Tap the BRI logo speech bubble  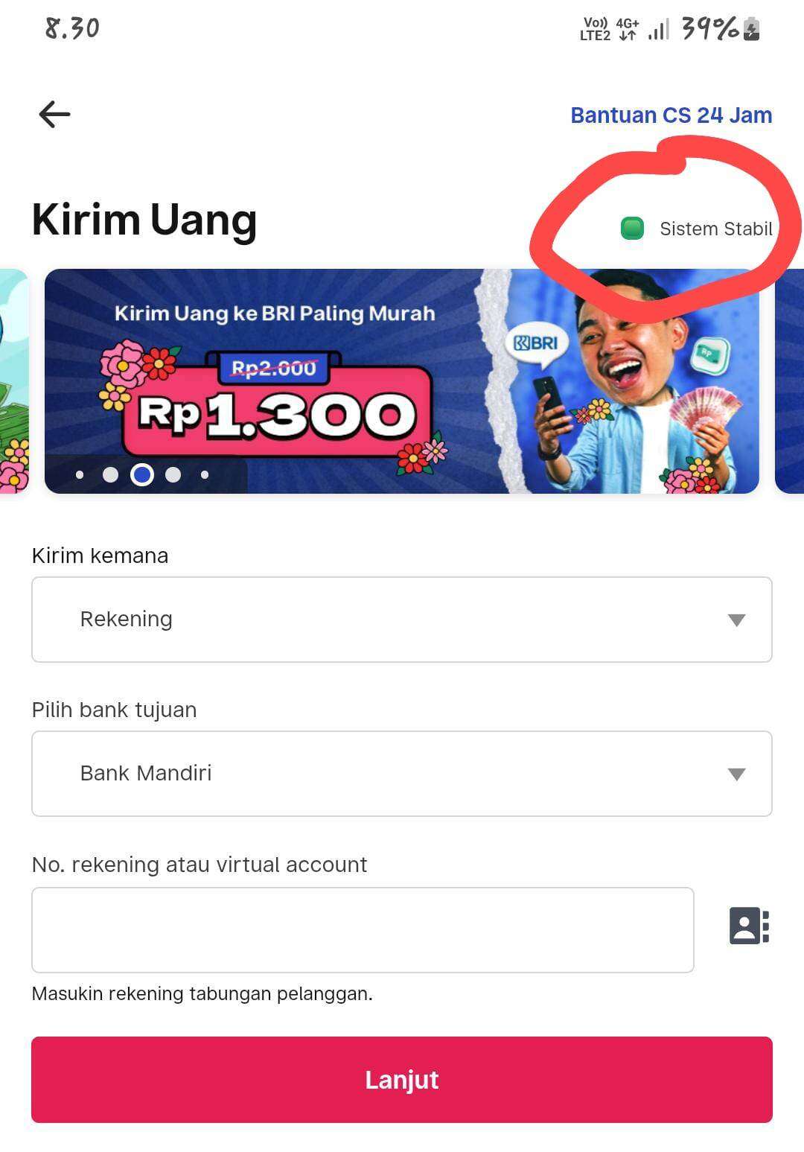point(536,344)
